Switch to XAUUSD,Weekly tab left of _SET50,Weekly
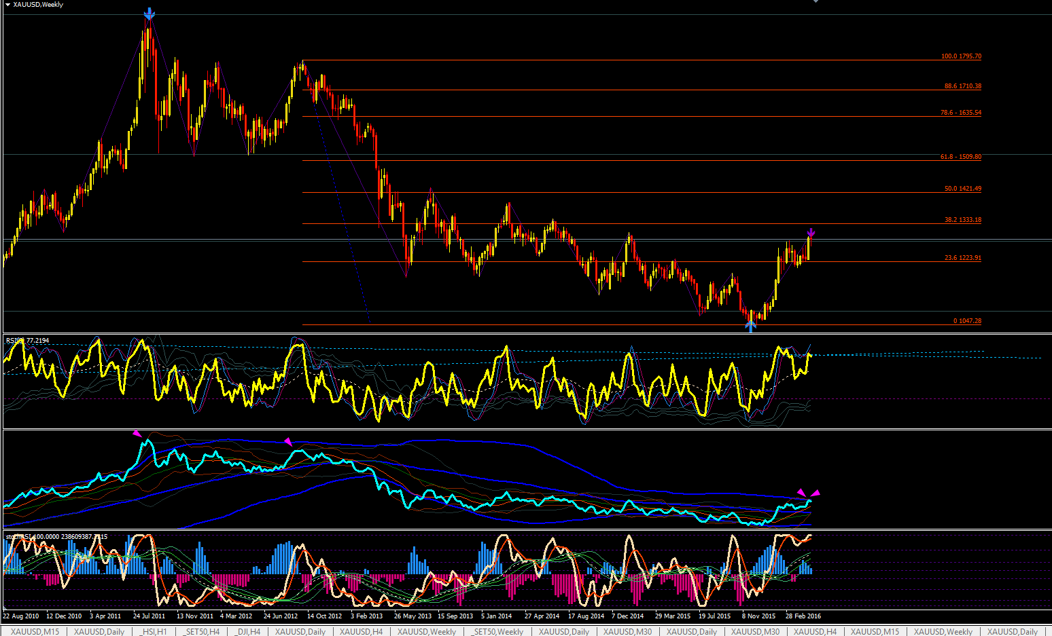Screen dimensions: 1052x636 427,631
